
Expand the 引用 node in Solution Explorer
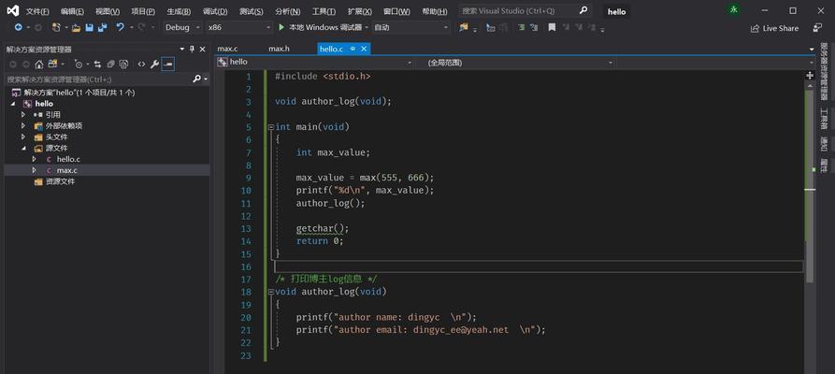pyautogui.click(x=23, y=115)
